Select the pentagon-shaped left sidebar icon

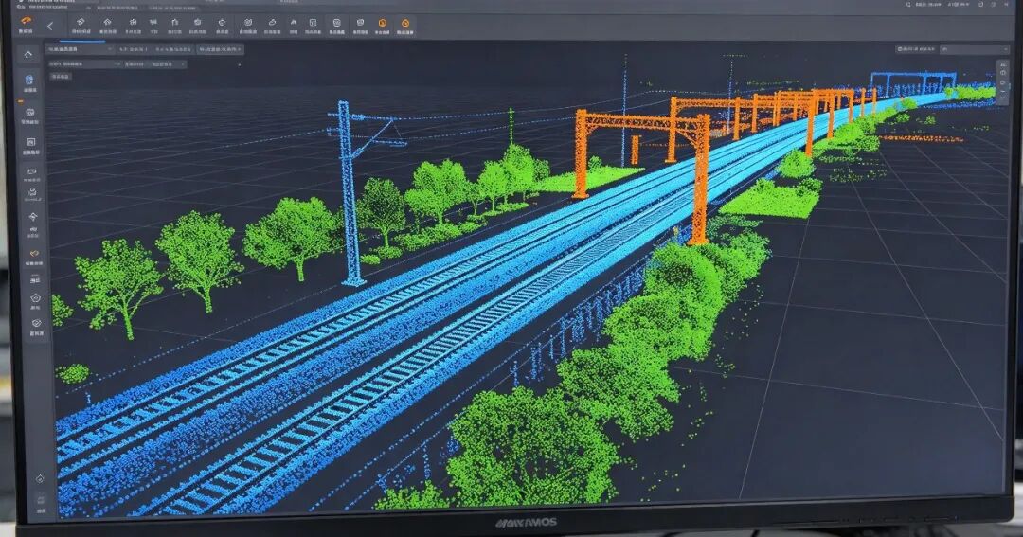35,297
